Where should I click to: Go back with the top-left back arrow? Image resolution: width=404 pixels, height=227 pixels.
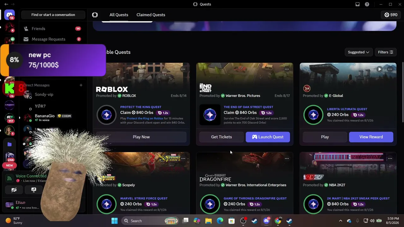pos(6,4)
